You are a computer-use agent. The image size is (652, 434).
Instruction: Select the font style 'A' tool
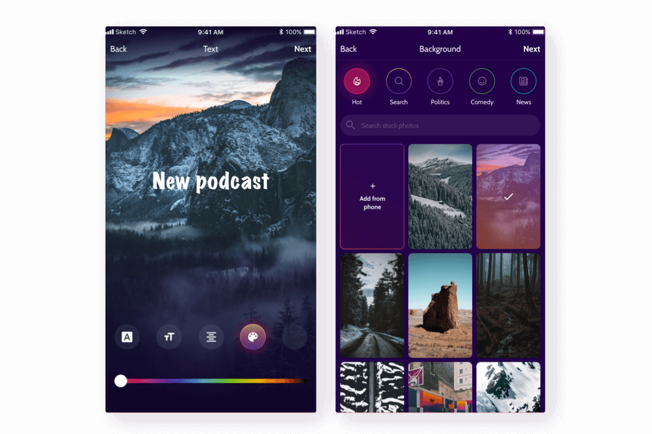click(127, 337)
